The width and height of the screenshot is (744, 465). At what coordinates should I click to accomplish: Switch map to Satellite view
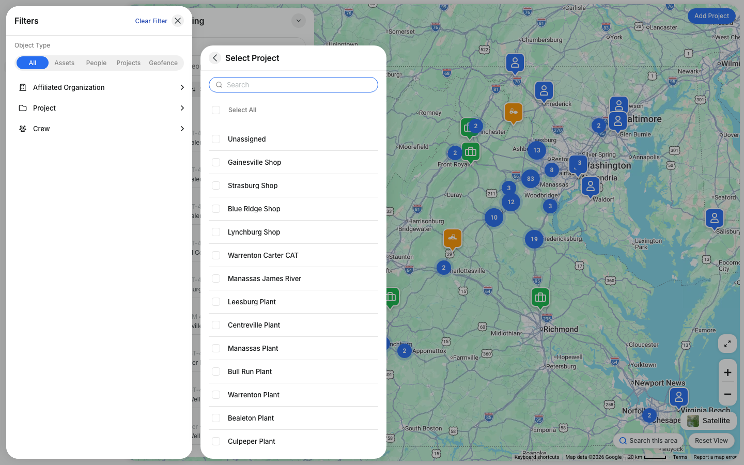point(709,421)
